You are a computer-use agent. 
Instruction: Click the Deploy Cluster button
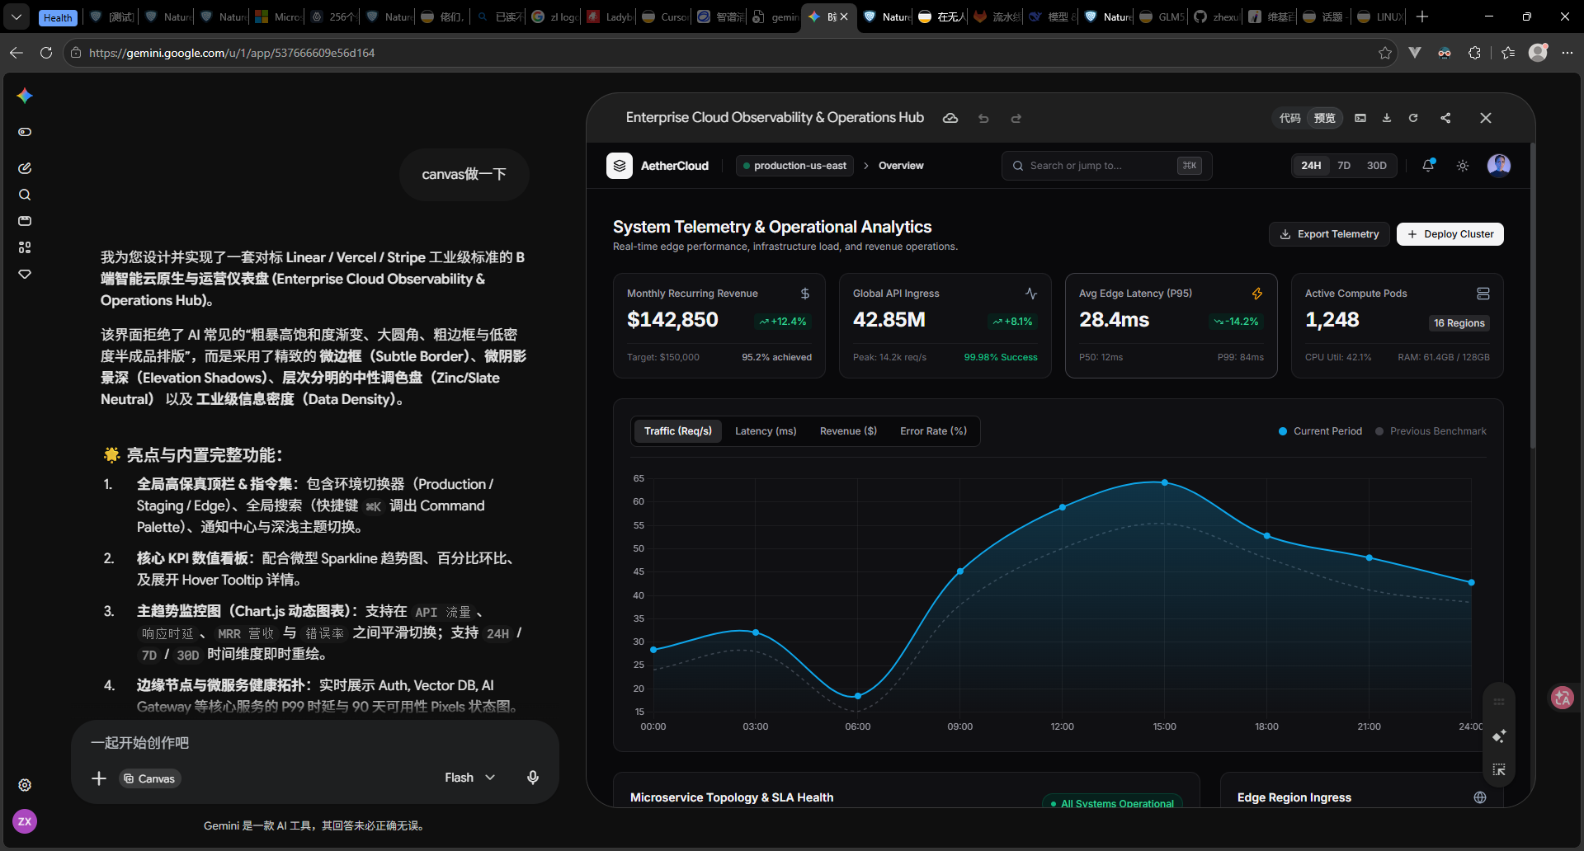pos(1450,234)
